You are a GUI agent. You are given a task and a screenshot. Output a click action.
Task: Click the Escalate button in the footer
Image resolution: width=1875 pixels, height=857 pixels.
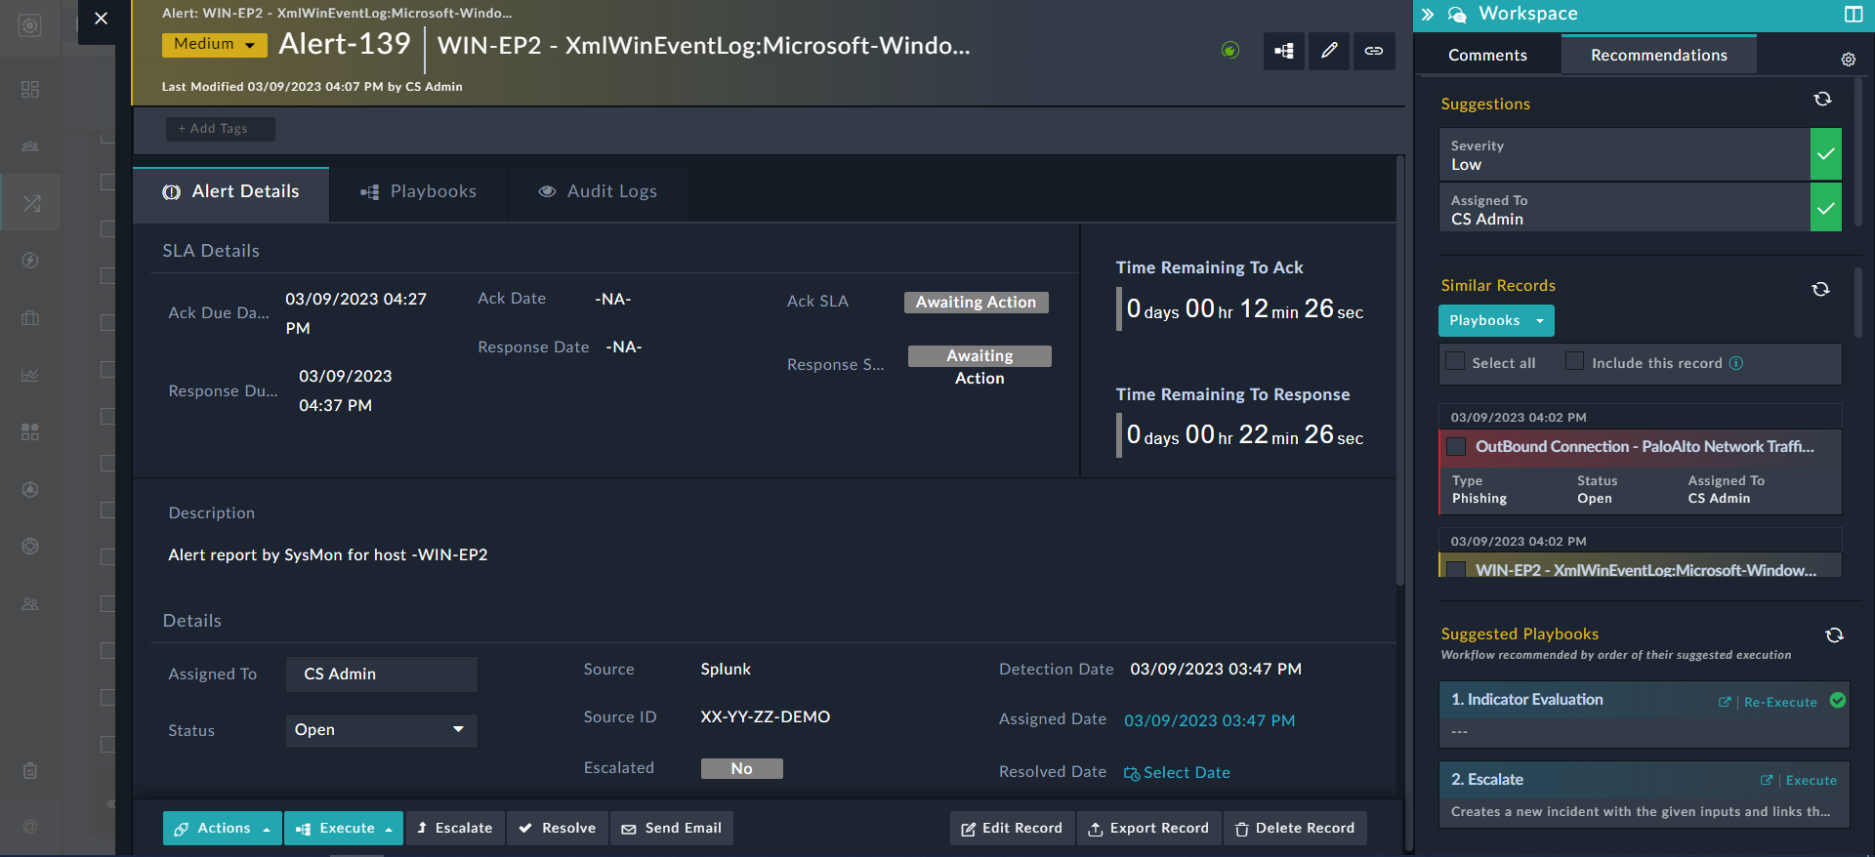coord(454,828)
